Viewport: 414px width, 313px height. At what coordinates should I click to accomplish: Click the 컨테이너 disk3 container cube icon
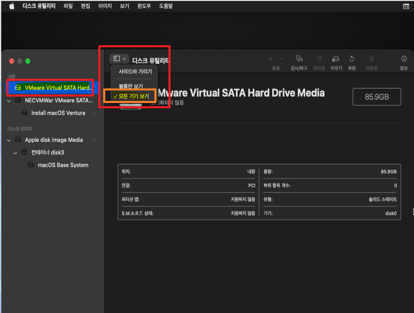[24, 152]
